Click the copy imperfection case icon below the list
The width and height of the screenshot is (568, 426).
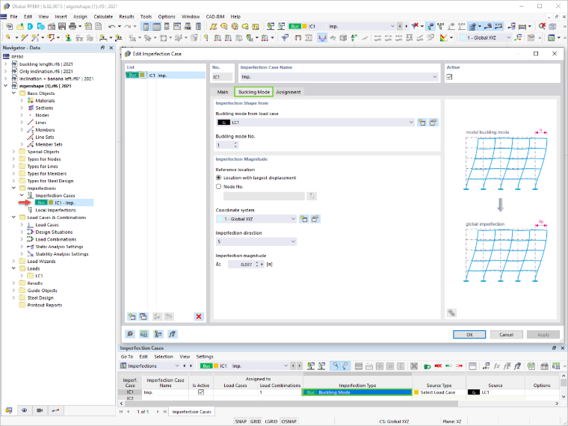[143, 317]
